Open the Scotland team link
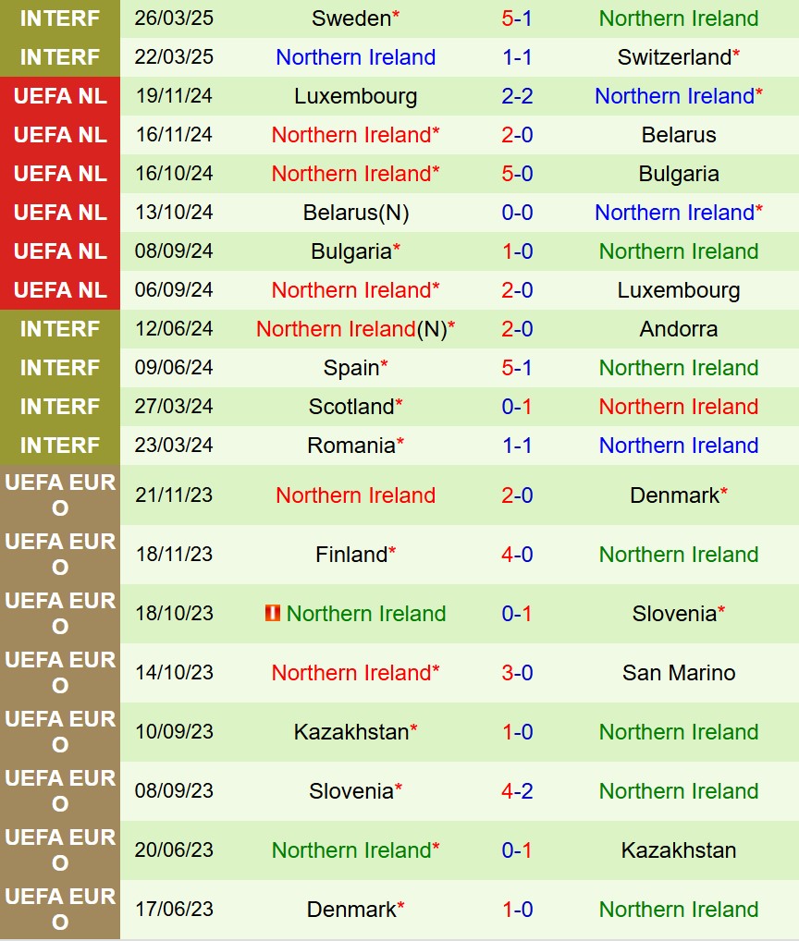 pos(351,406)
